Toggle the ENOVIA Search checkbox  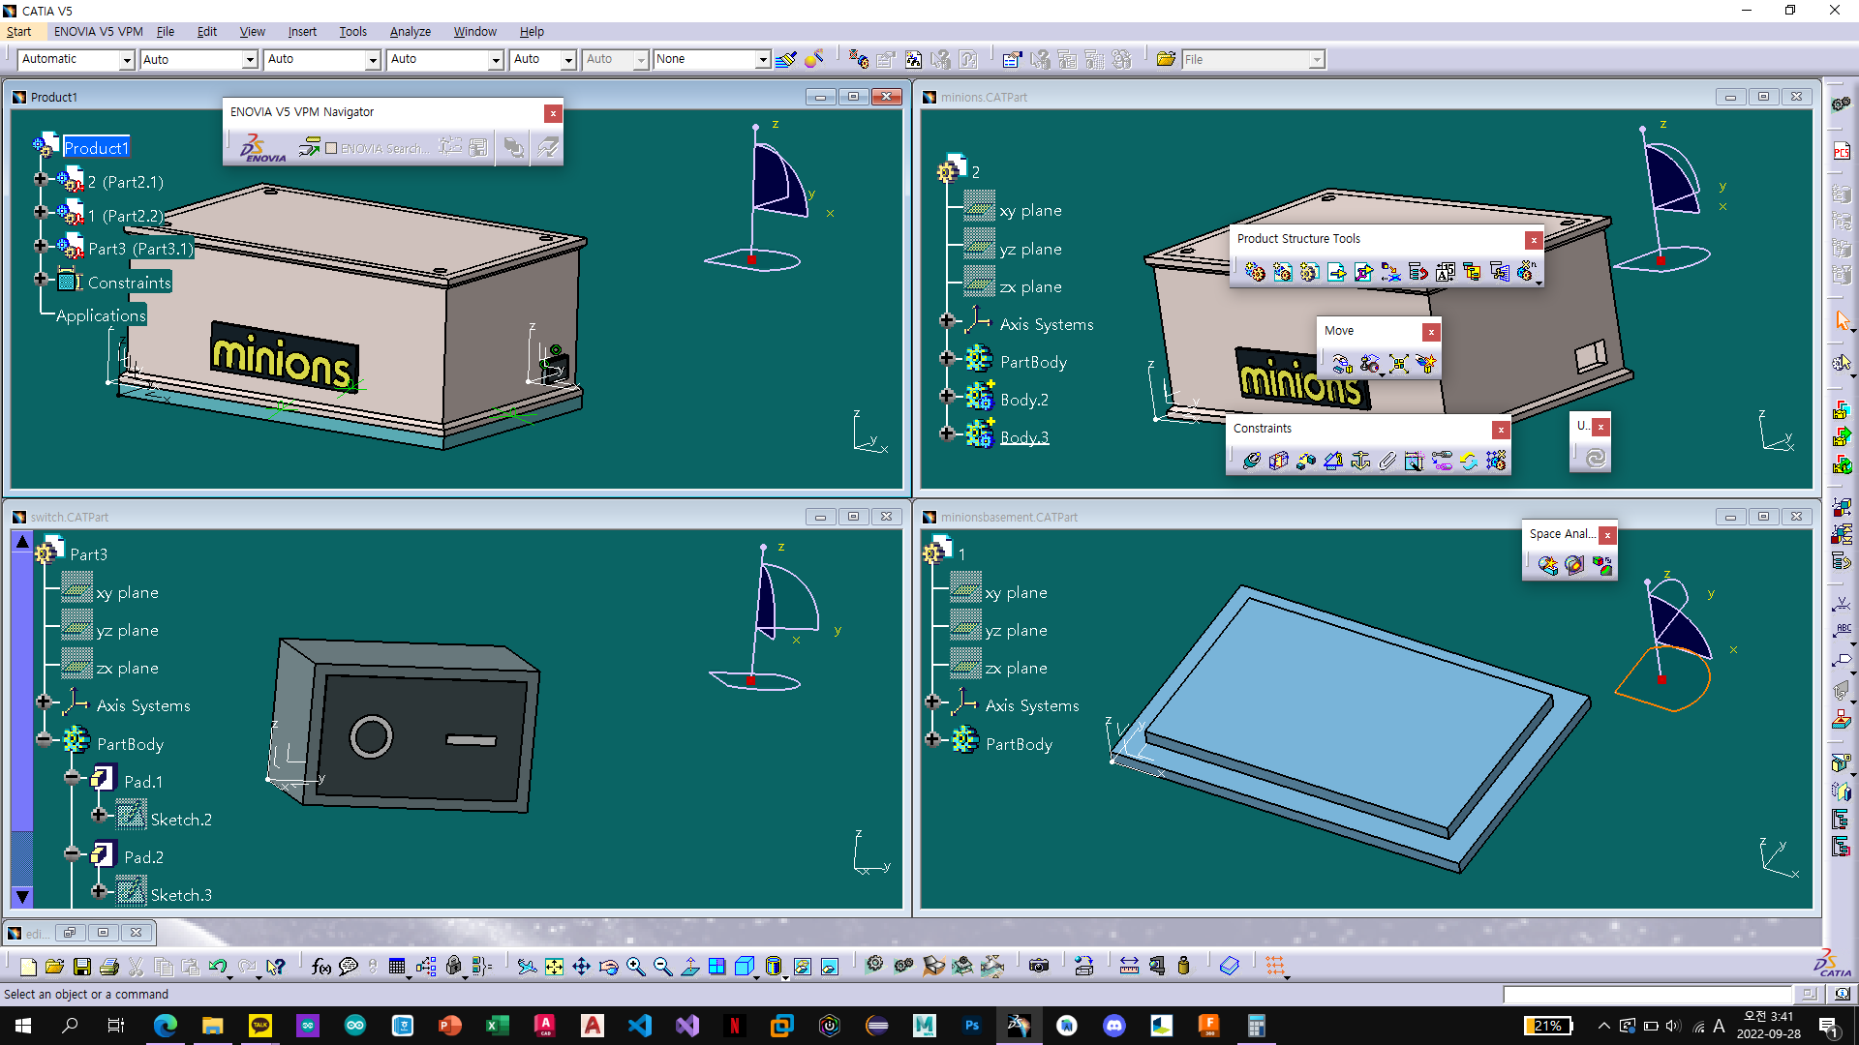point(331,148)
